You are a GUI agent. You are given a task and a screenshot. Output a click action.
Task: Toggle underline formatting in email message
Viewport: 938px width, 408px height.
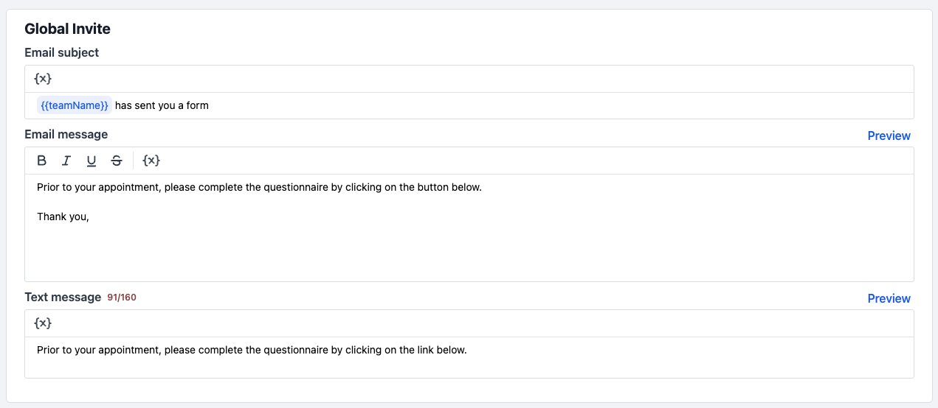(x=92, y=161)
